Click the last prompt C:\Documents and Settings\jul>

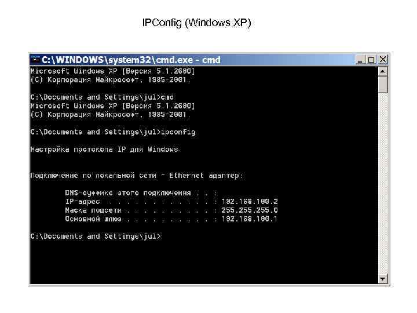pos(96,236)
